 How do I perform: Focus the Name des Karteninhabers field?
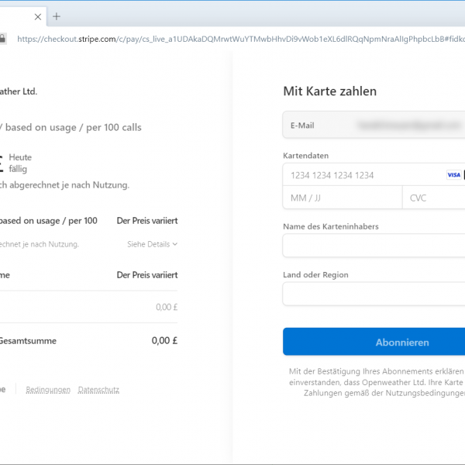point(374,246)
